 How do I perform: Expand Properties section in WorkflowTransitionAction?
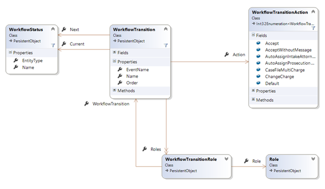pyautogui.click(x=253, y=91)
